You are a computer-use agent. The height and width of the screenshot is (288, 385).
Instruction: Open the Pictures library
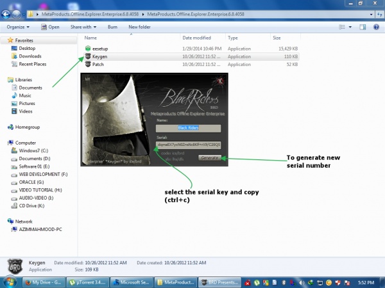coord(27,103)
